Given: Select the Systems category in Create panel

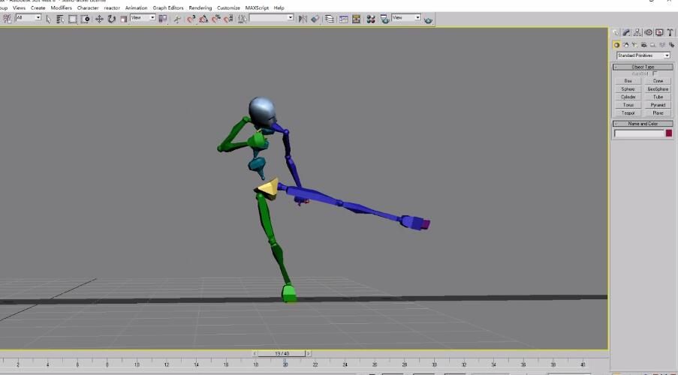Looking at the screenshot, I should point(671,45).
